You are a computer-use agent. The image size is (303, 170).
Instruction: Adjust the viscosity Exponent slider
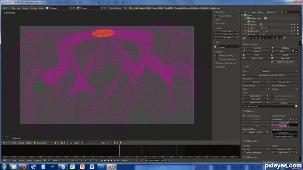click(x=284, y=126)
